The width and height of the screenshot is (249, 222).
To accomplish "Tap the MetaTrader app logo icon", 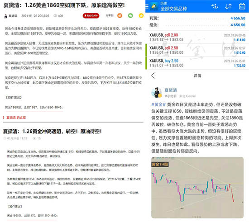I will point(154,6).
